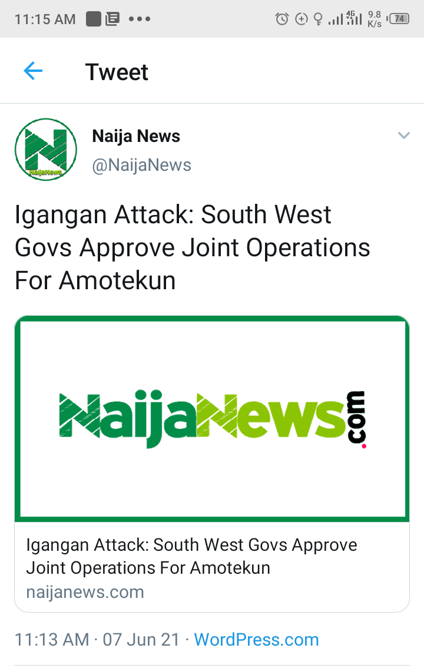Viewport: 424px width, 668px height.
Task: Tap the network speed indicator
Action: [x=375, y=19]
